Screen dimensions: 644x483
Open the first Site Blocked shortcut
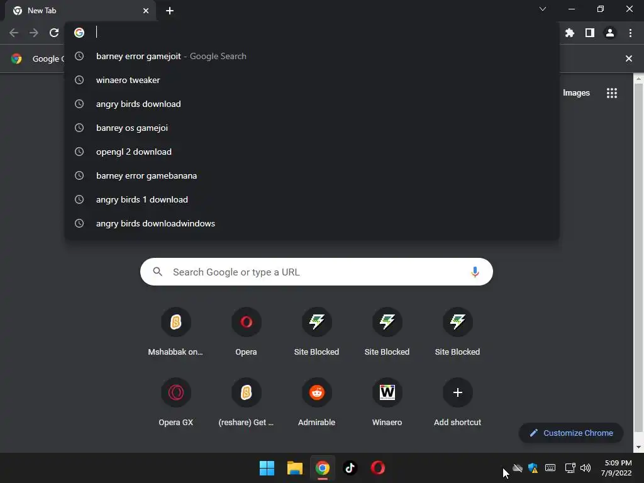click(x=317, y=332)
